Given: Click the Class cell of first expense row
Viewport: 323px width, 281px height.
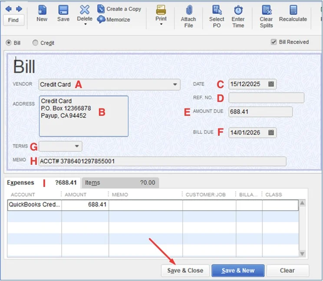Looking at the screenshot, I should tap(280, 205).
